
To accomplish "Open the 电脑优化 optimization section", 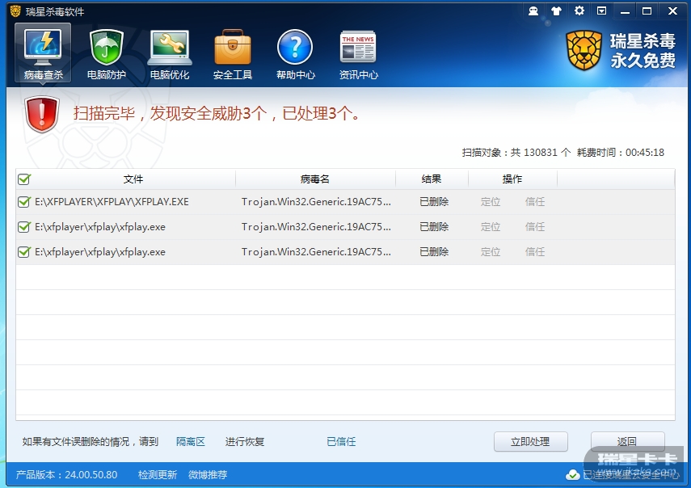I will (x=170, y=55).
